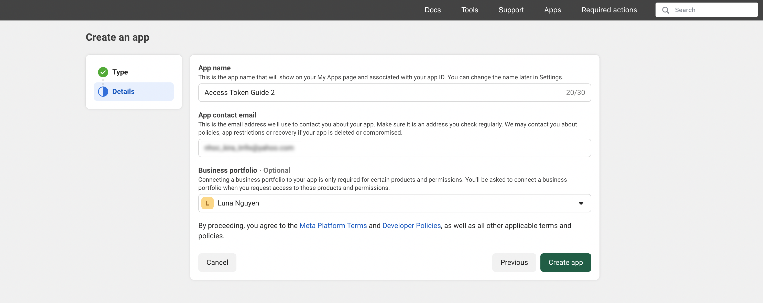This screenshot has height=303, width=763.
Task: Open the Meta Platform Terms link
Action: [333, 226]
